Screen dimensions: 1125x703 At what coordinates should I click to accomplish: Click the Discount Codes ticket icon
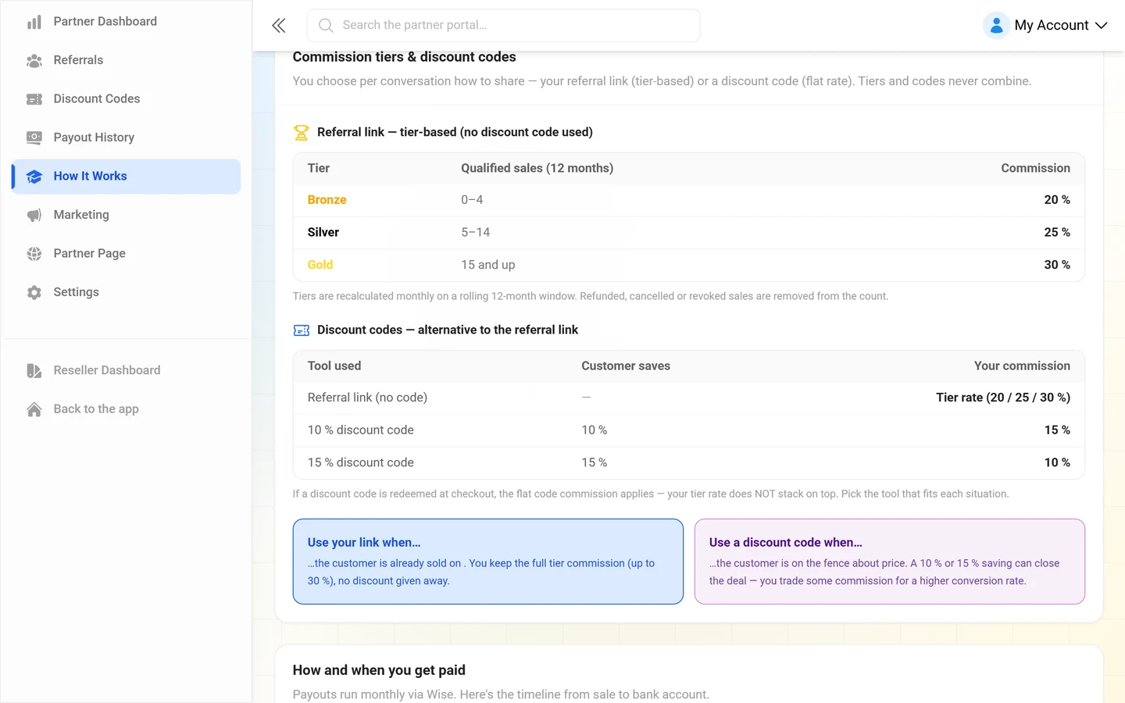pos(34,99)
